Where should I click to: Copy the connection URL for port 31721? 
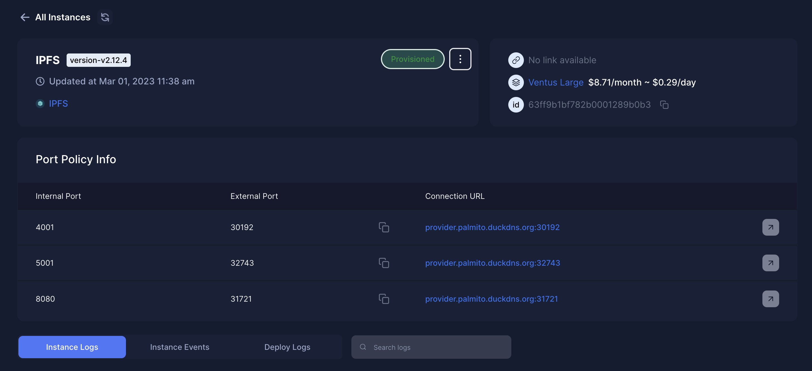coord(384,299)
